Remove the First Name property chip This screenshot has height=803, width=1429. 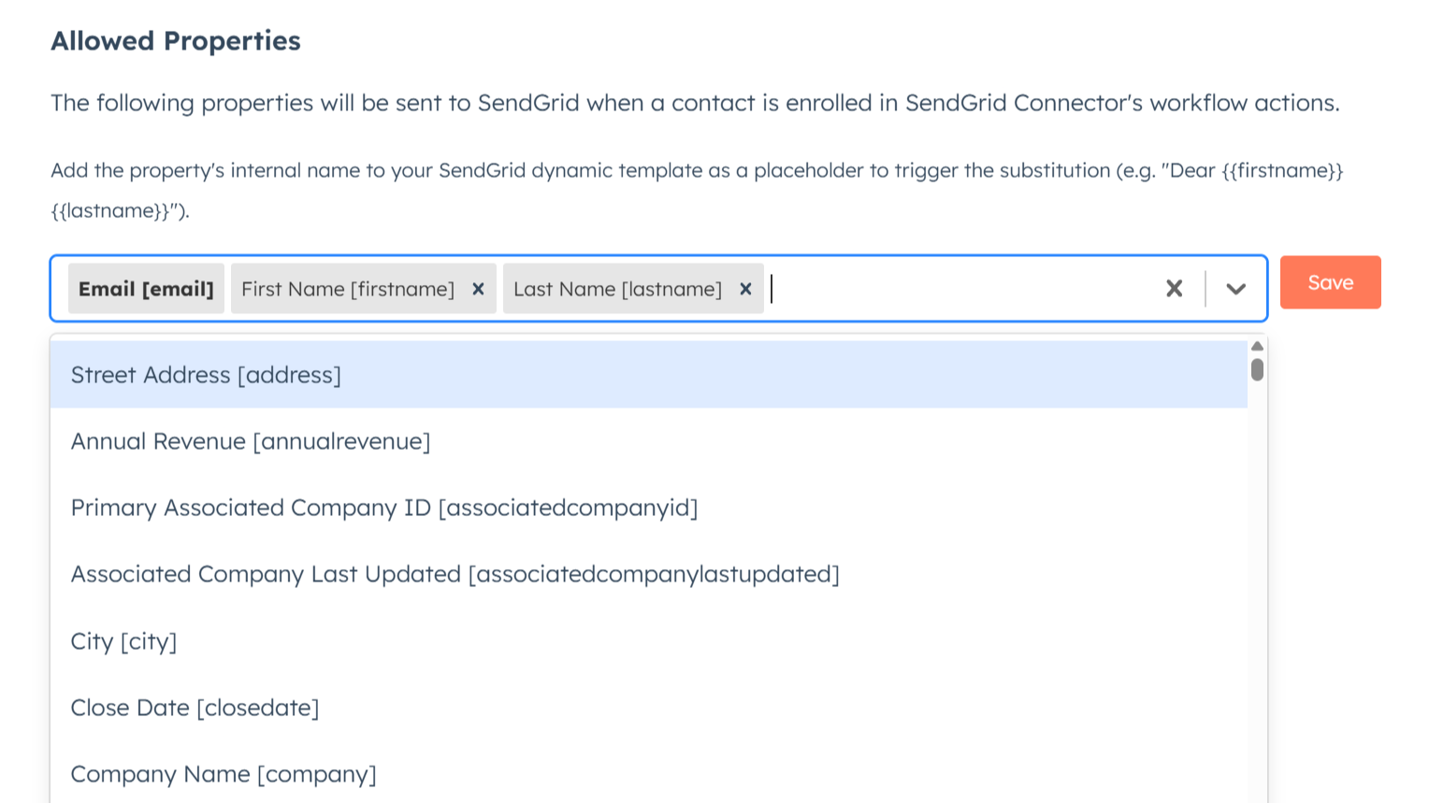point(478,289)
